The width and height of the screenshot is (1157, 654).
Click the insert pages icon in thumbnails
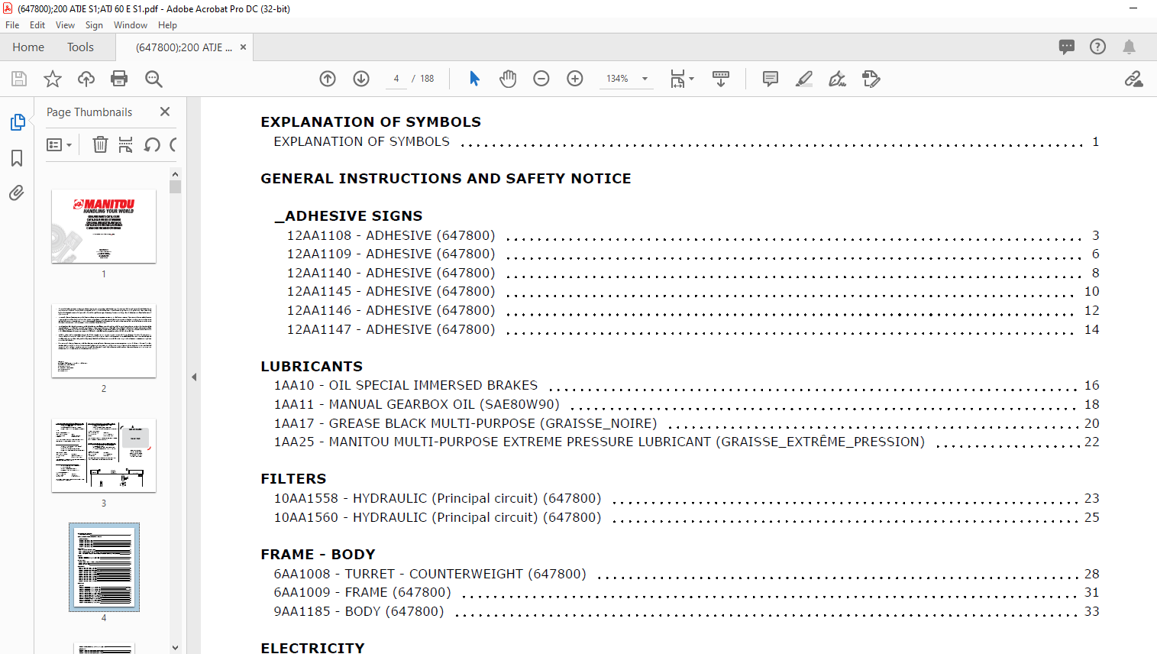[126, 144]
